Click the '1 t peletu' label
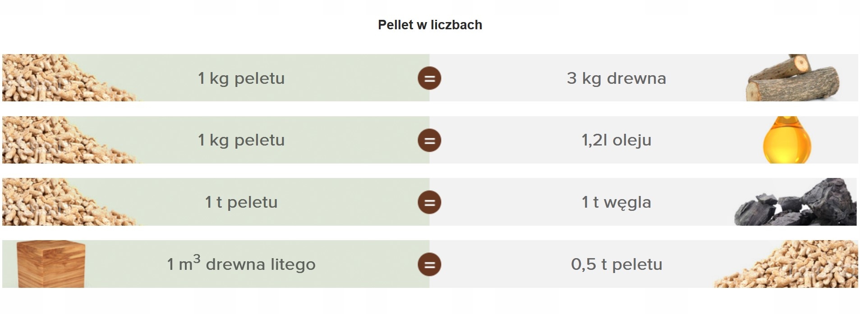The width and height of the screenshot is (860, 314). [x=241, y=202]
